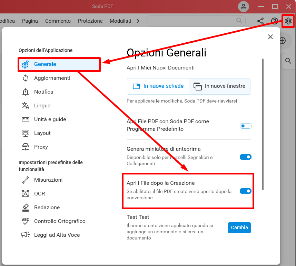This screenshot has height=266, width=296.
Task: Click the Test Test username label
Action: tap(138, 217)
